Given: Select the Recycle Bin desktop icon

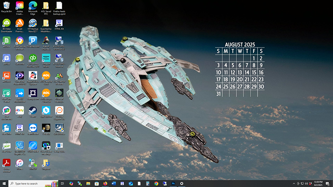Looking at the screenshot, I should (x=7, y=7).
